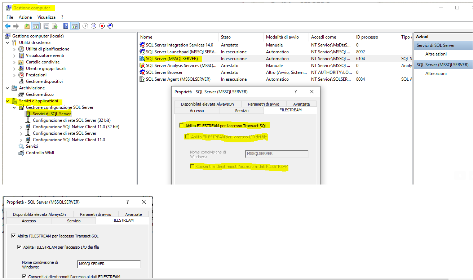Close the lower properties dialog with its X

[144, 202]
